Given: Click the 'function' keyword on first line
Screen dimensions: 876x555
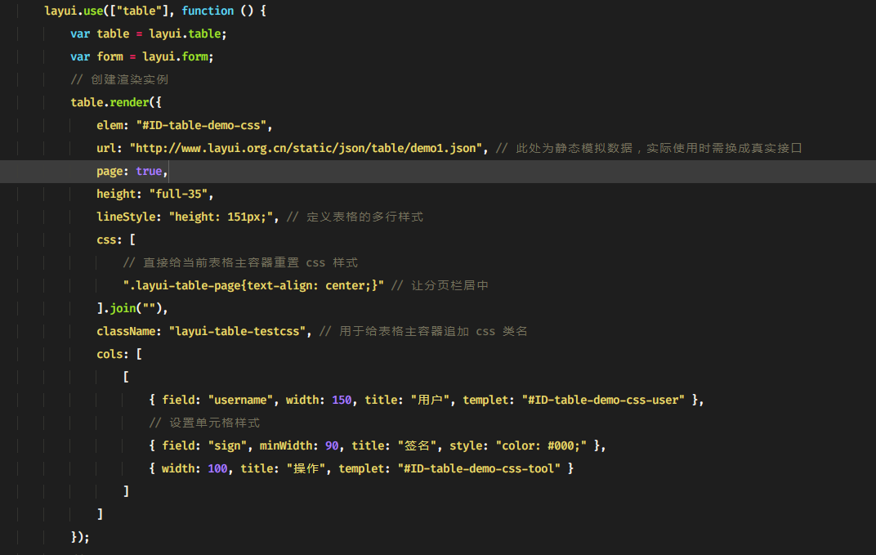Looking at the screenshot, I should pyautogui.click(x=208, y=11).
